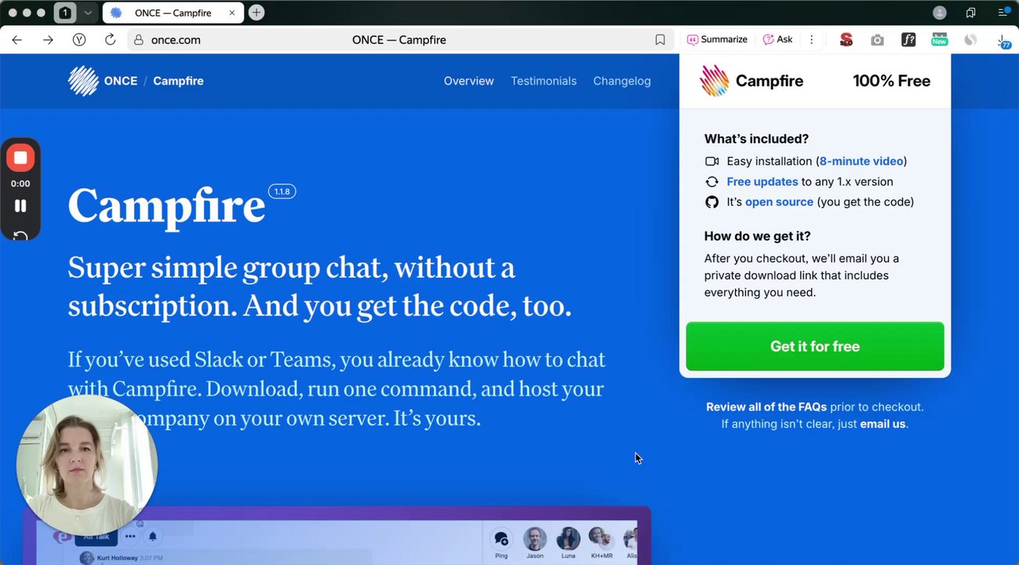Go to the Testimonials nav item
This screenshot has width=1019, height=565.
point(544,81)
